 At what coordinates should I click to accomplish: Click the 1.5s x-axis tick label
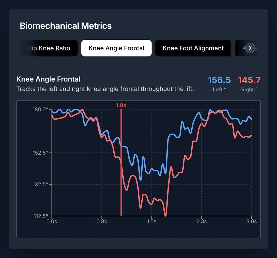[152, 222]
